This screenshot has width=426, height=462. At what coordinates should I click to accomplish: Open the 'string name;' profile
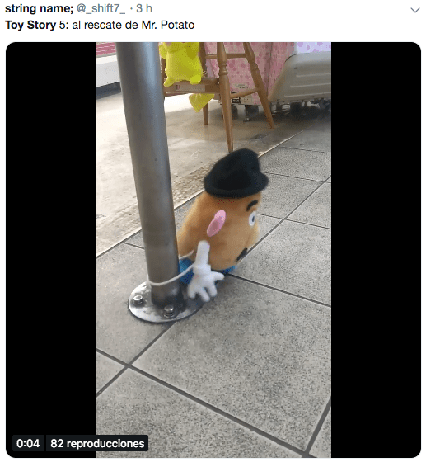click(x=39, y=8)
